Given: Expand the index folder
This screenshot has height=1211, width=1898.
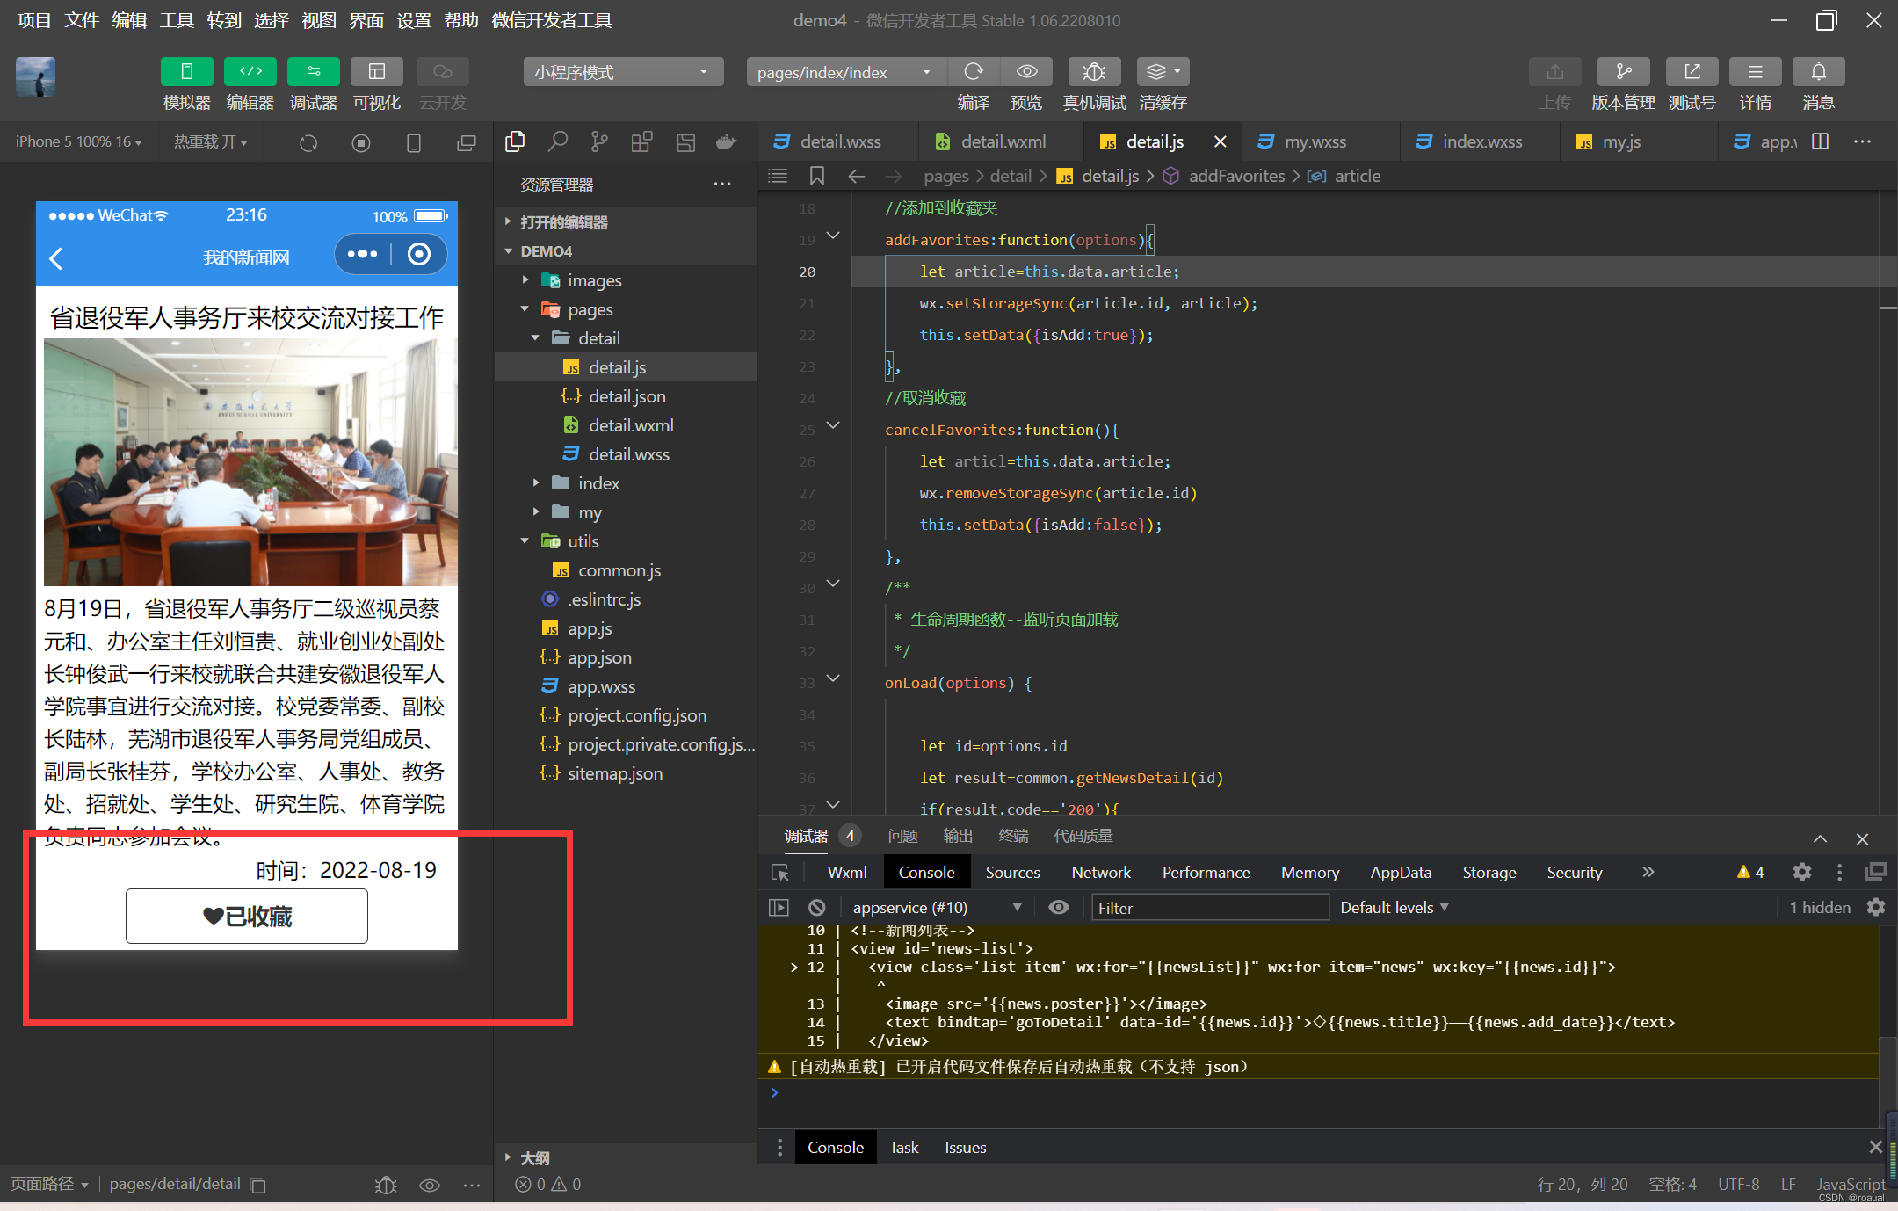Looking at the screenshot, I should (x=598, y=483).
